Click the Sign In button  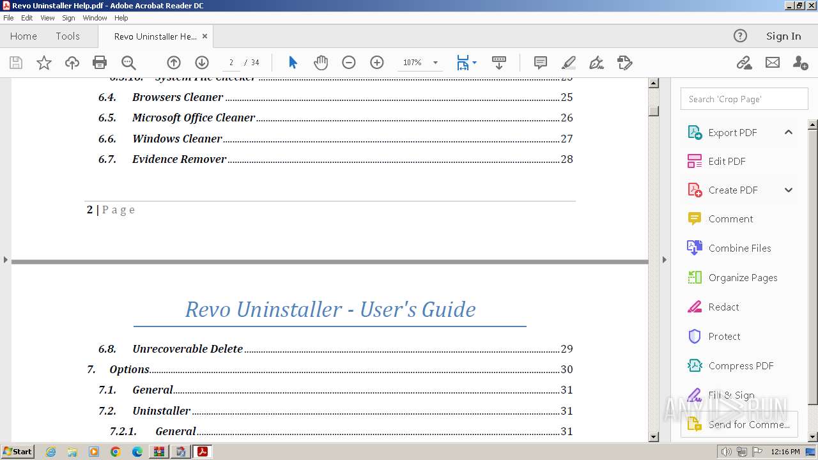(x=783, y=36)
